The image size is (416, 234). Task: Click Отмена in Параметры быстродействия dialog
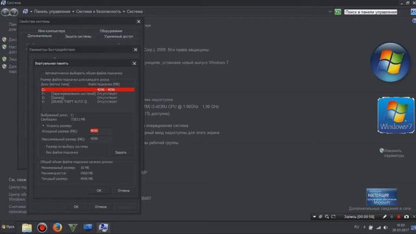point(101,207)
